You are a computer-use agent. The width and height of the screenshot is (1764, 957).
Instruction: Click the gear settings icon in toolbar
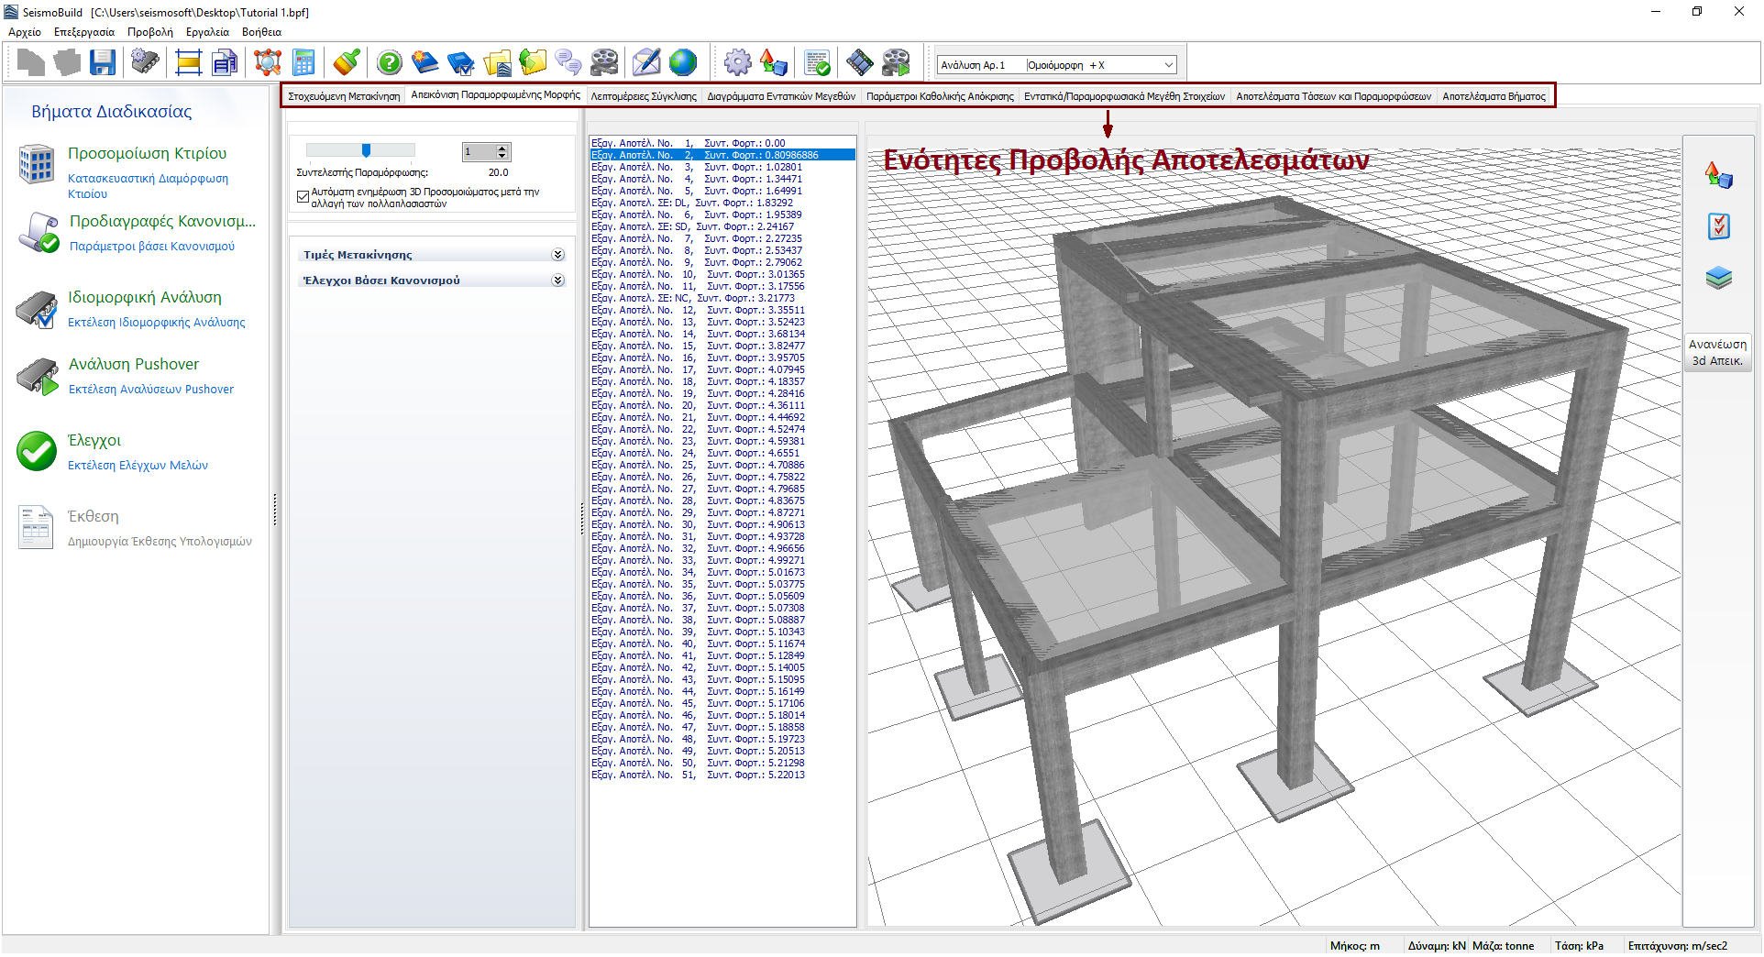(x=737, y=63)
